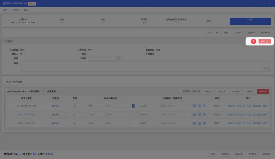The width and height of the screenshot is (275, 159).
Task: Click the ID card scan icon for room 301
Action: [x=194, y=106]
